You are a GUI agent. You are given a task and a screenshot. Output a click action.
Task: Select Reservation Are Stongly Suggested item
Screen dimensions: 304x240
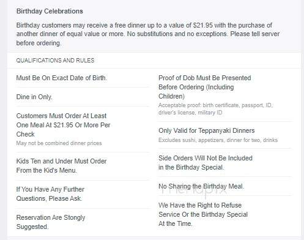pos(51,222)
